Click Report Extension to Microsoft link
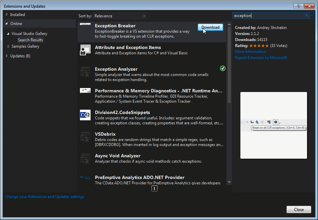The width and height of the screenshot is (318, 220). click(x=261, y=58)
